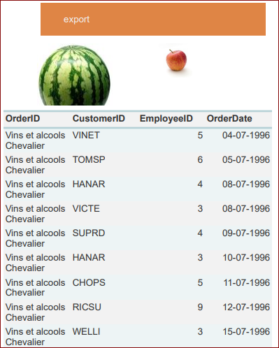Select the VINET customer cell
Image resolution: width=279 pixels, height=348 pixels.
(x=86, y=136)
